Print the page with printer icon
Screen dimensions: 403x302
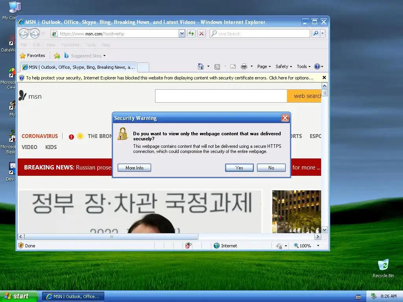point(244,66)
